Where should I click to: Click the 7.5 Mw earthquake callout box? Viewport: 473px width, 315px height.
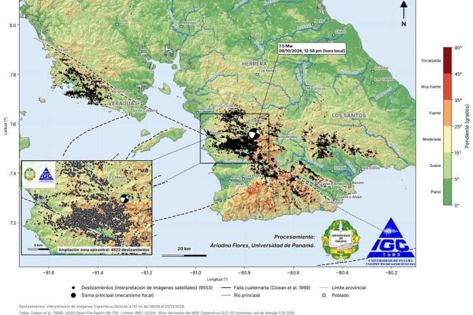click(x=311, y=49)
